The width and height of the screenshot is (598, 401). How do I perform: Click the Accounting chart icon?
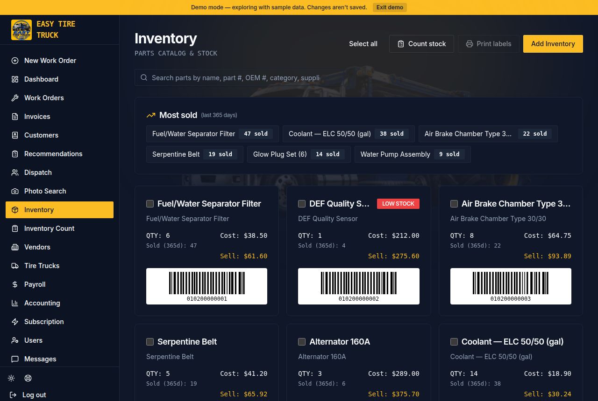tap(15, 303)
